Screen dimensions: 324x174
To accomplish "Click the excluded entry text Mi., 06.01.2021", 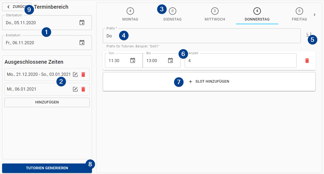I will point(22,89).
